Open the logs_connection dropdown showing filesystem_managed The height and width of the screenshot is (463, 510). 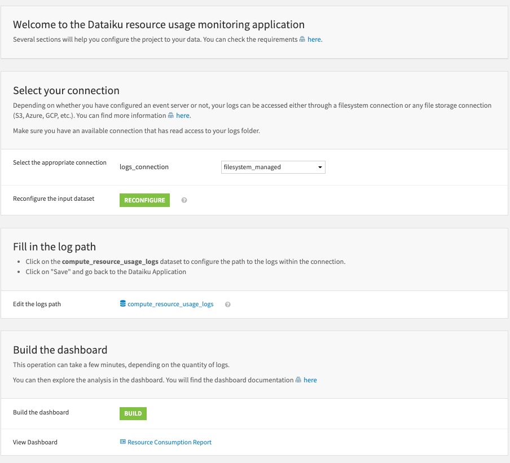pos(273,167)
